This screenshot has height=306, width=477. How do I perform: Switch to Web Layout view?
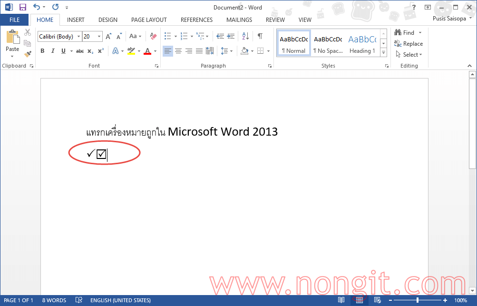click(x=377, y=300)
